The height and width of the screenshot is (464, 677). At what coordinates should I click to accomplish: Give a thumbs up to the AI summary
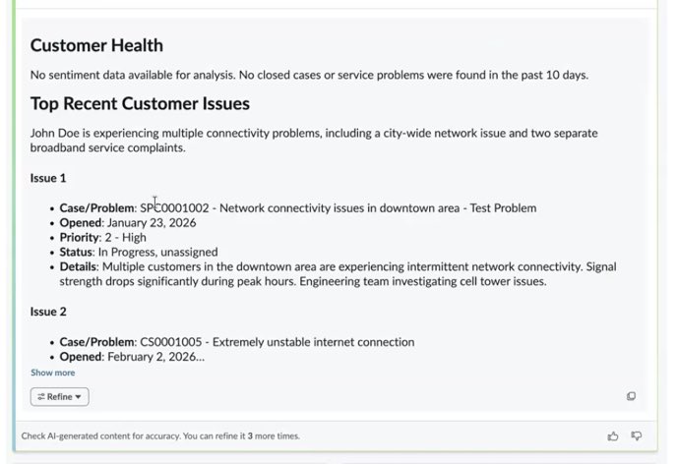pyautogui.click(x=613, y=436)
